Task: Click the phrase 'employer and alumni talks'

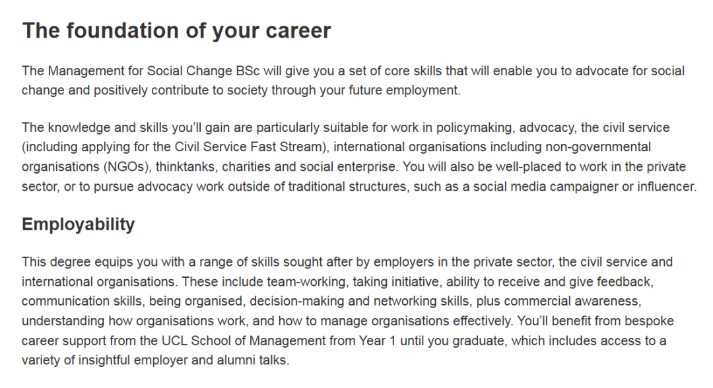Action: point(210,360)
